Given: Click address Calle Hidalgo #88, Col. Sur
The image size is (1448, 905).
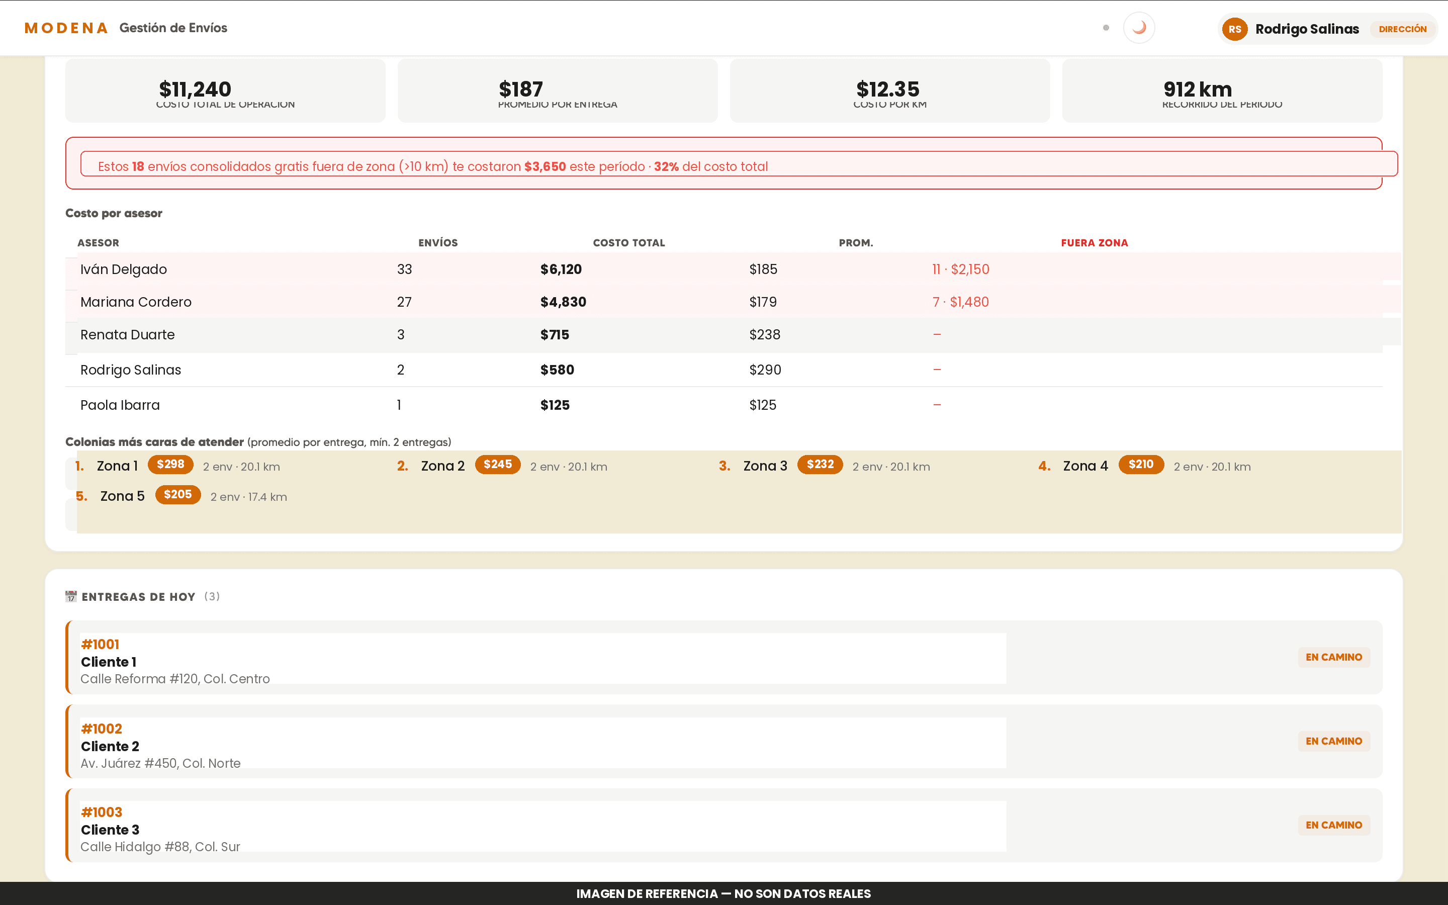Looking at the screenshot, I should [160, 847].
